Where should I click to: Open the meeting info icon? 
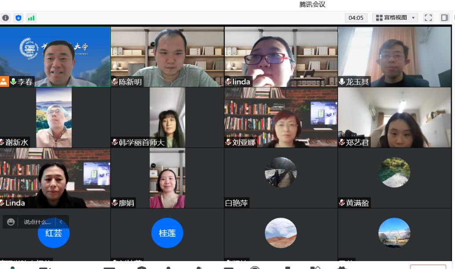click(x=5, y=18)
